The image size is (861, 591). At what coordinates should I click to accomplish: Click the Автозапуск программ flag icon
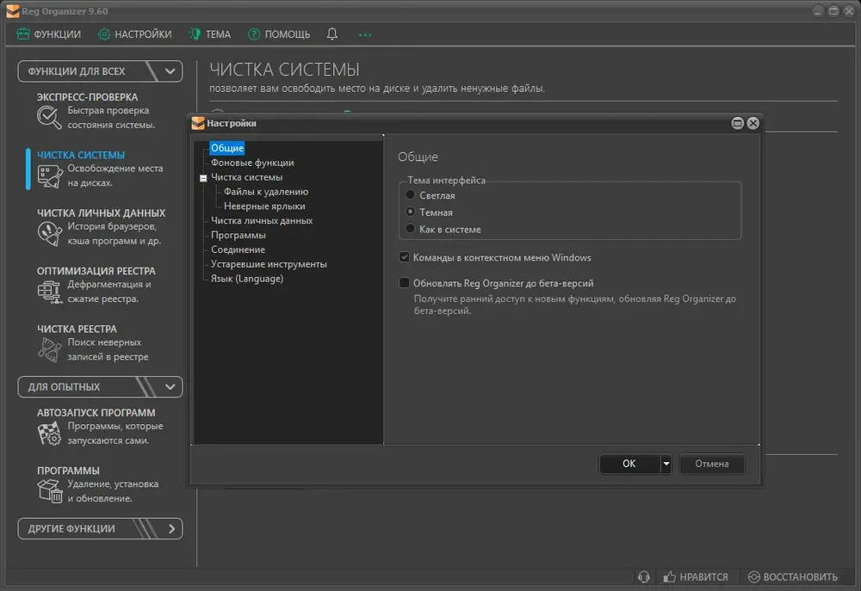49,434
